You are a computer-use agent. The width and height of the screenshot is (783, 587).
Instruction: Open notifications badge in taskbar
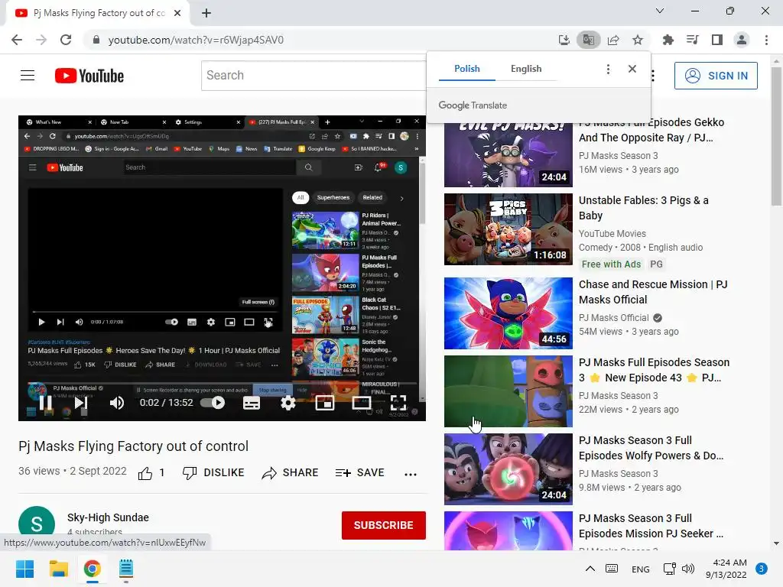(762, 569)
